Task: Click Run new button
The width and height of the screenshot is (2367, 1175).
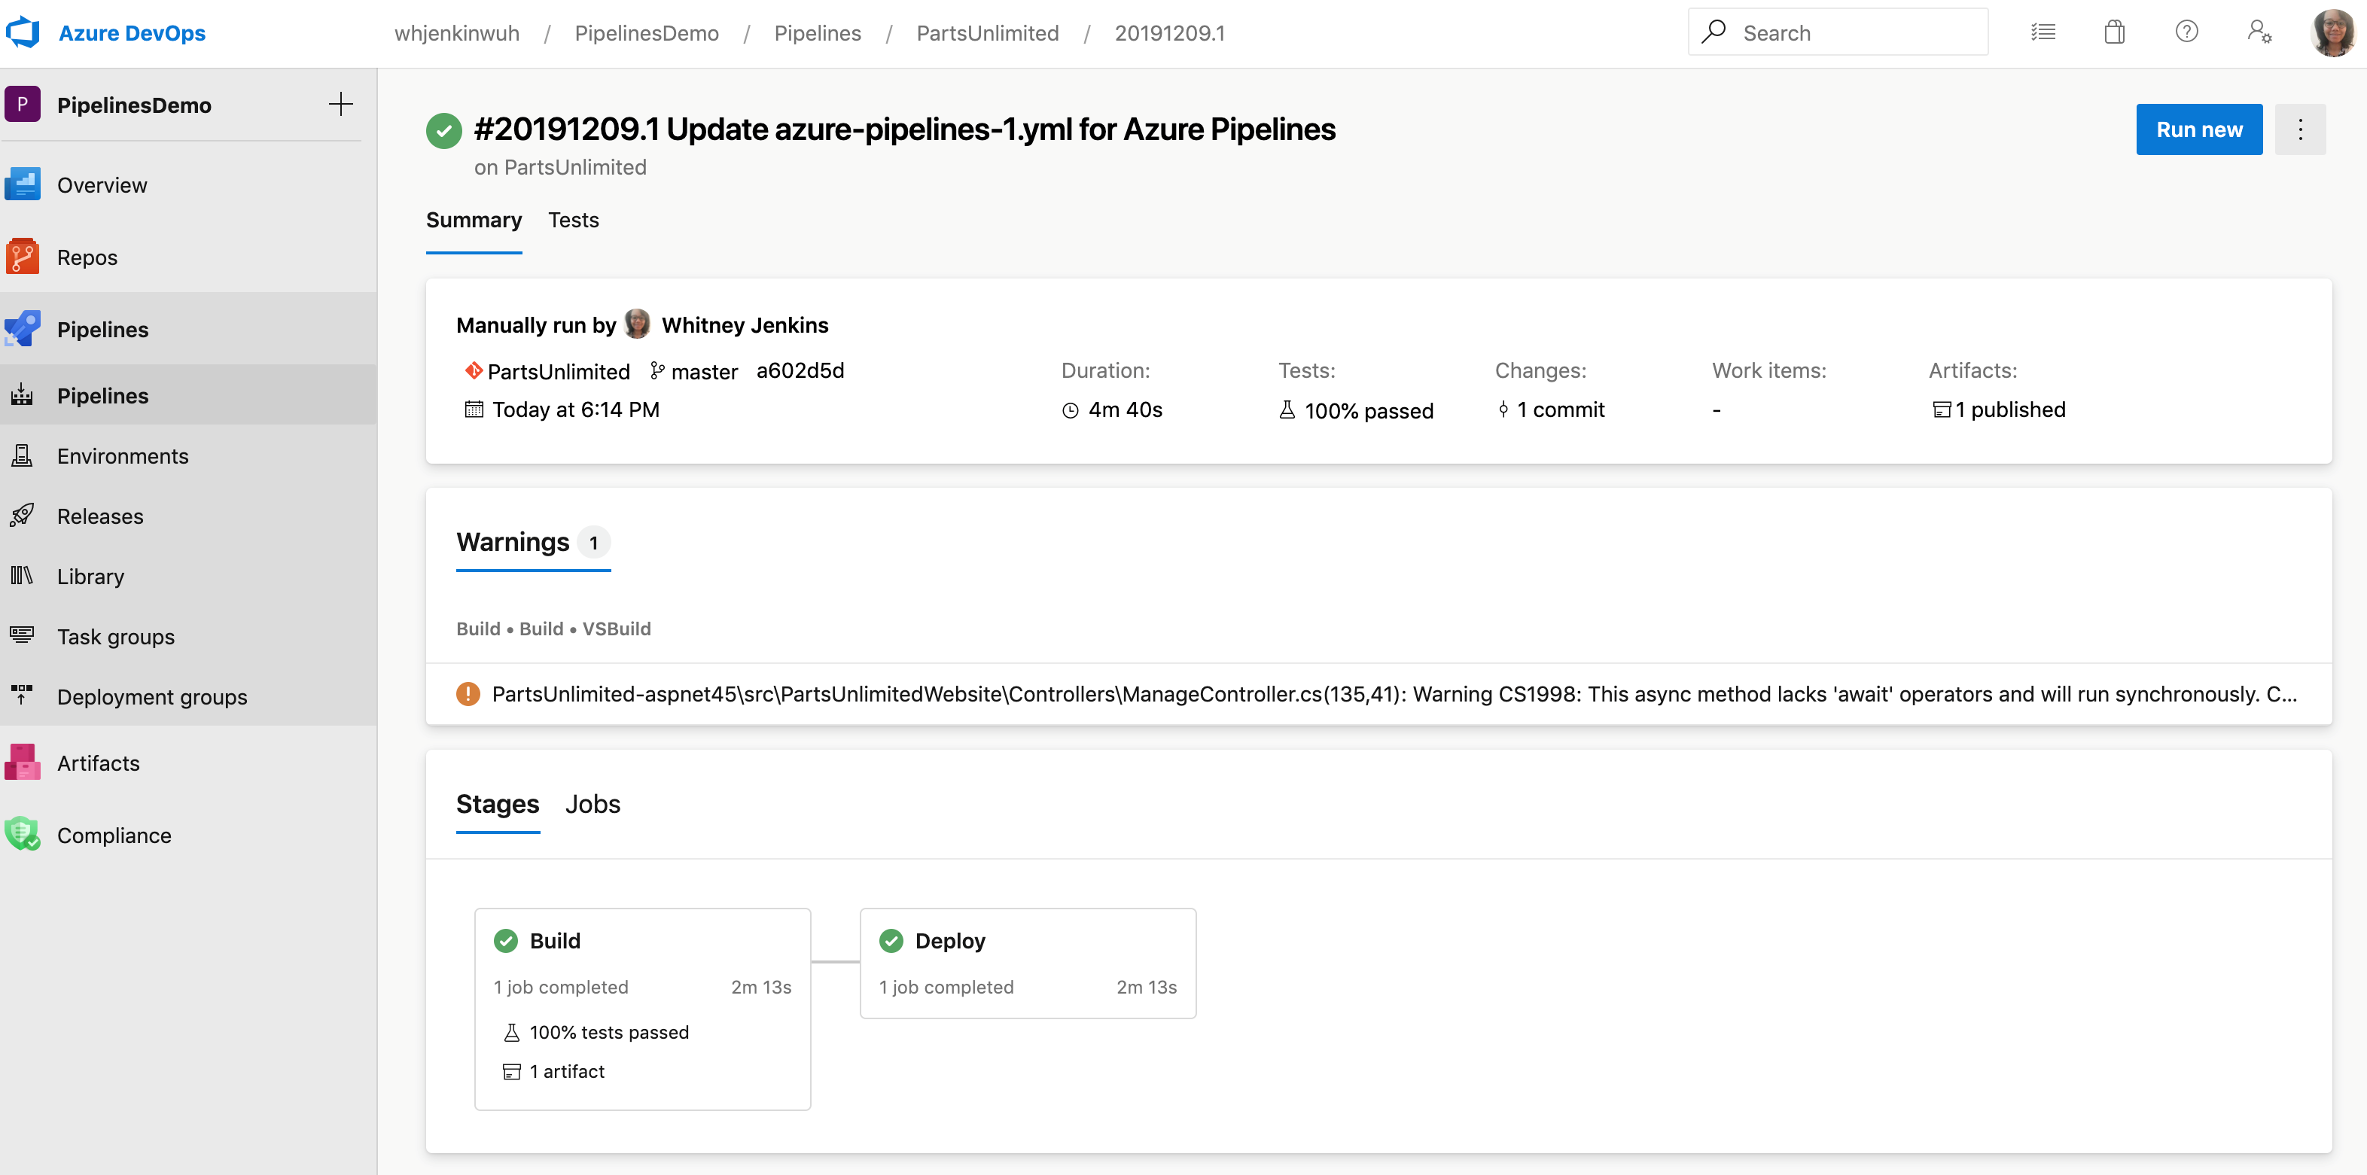Action: (2198, 129)
